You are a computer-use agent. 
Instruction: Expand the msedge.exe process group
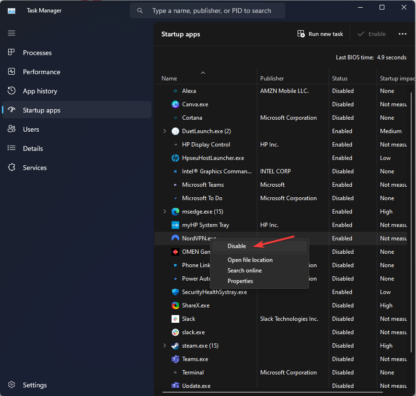(164, 211)
